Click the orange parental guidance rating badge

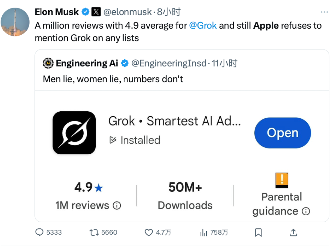282,180
